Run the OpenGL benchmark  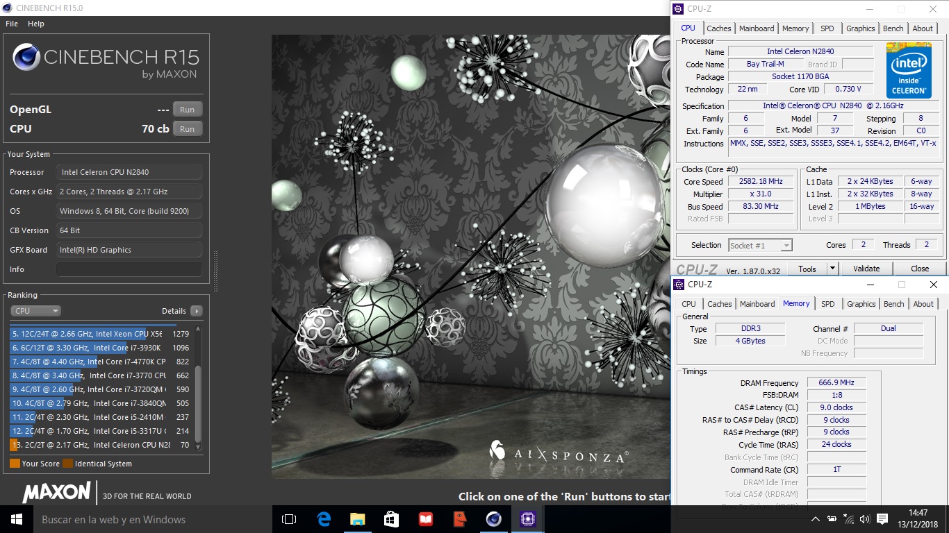coord(187,110)
